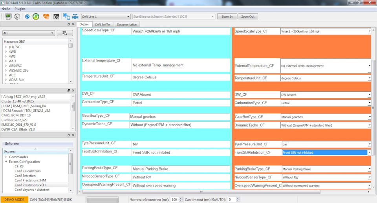Expand the ABS/ESC tree node
This screenshot has height=203, width=377.
[x=6, y=66]
